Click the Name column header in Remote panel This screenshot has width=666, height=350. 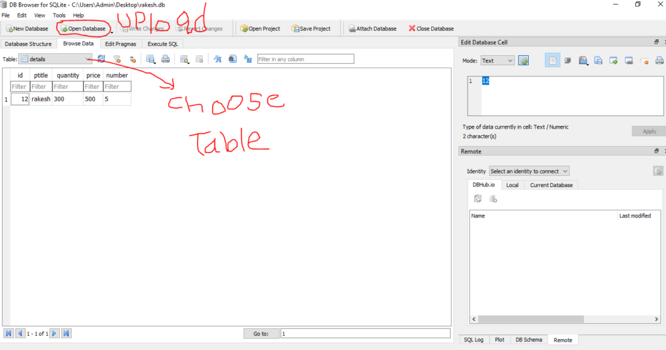point(543,216)
